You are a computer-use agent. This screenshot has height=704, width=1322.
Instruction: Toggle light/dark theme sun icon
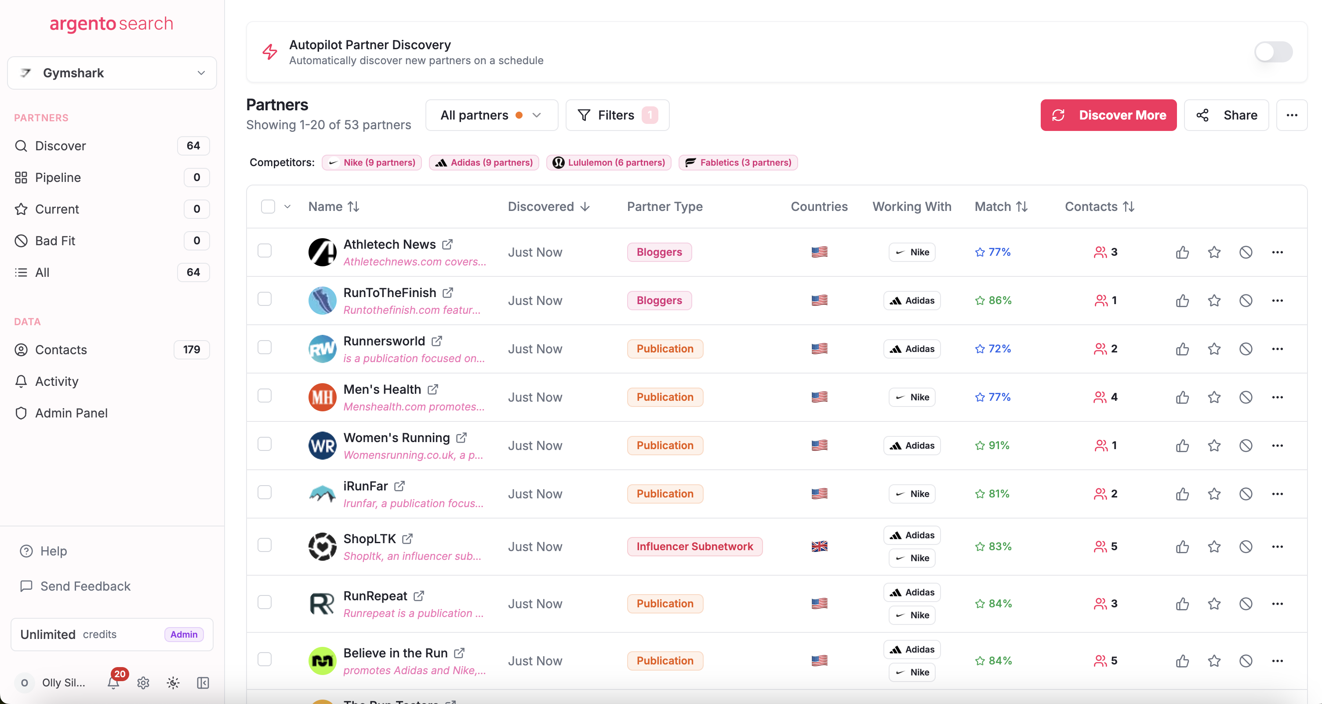pyautogui.click(x=173, y=682)
